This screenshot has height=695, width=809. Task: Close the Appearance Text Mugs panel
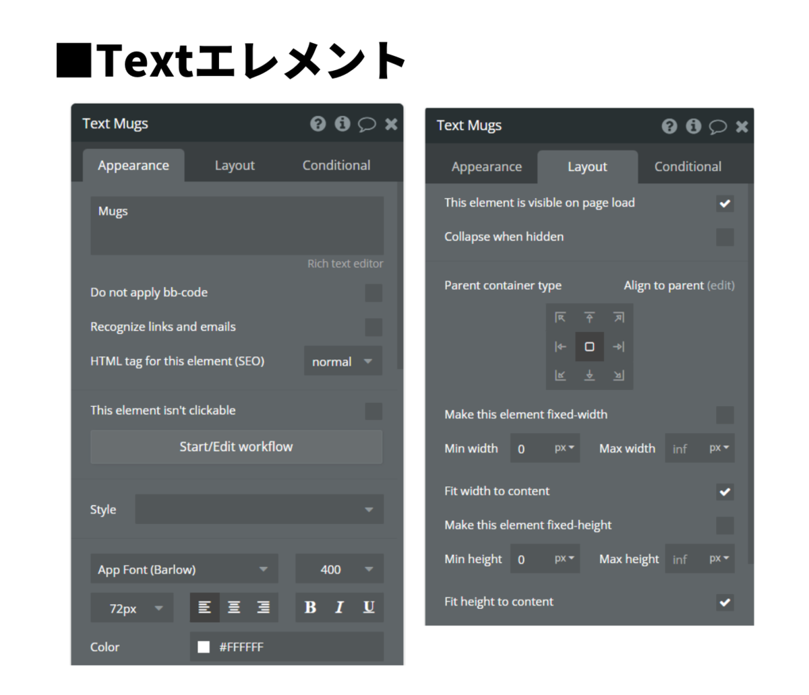coord(391,124)
